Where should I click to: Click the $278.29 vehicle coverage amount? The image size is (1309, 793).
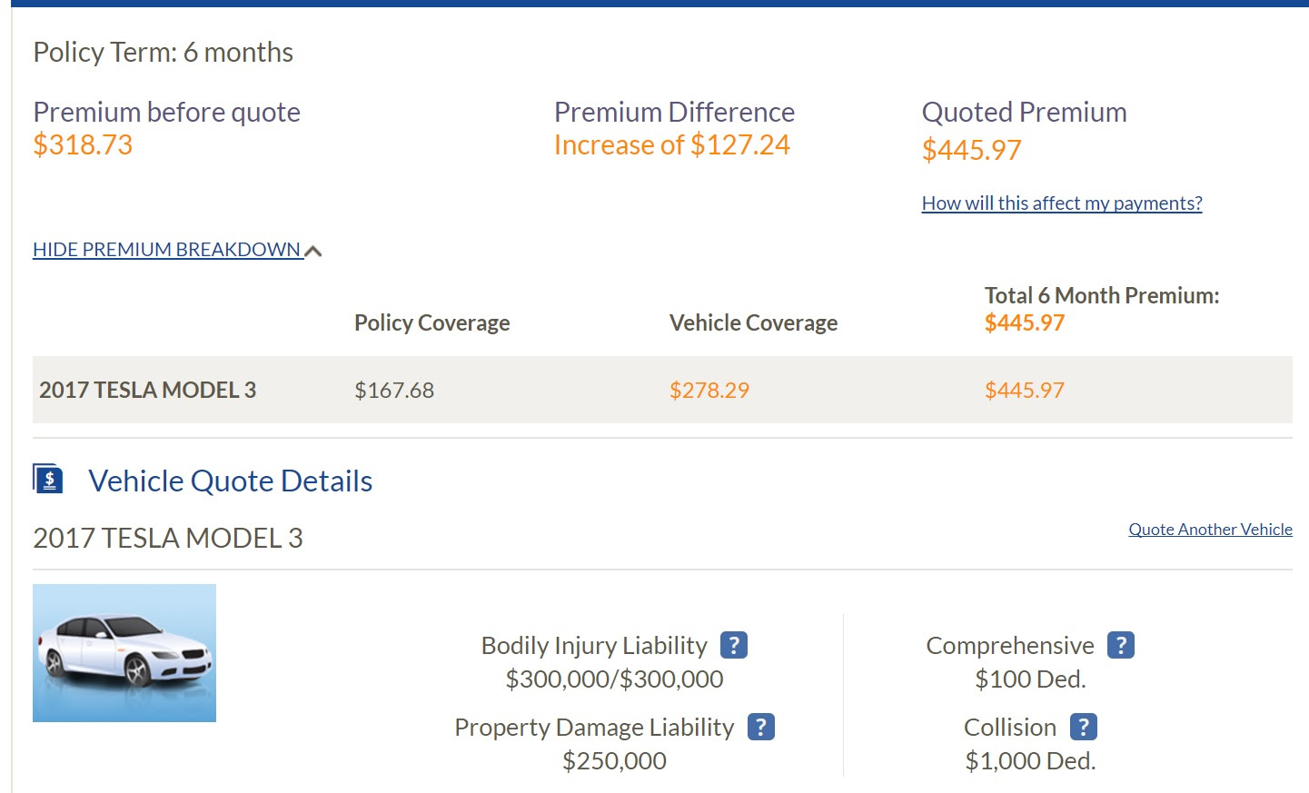click(x=709, y=390)
